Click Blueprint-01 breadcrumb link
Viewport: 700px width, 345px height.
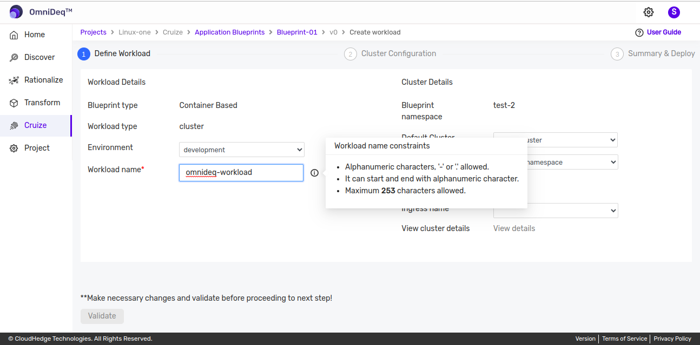tap(297, 32)
